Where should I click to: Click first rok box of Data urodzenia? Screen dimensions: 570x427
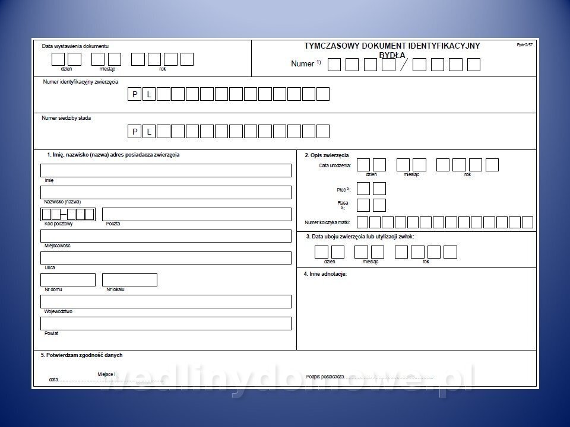[x=443, y=165]
